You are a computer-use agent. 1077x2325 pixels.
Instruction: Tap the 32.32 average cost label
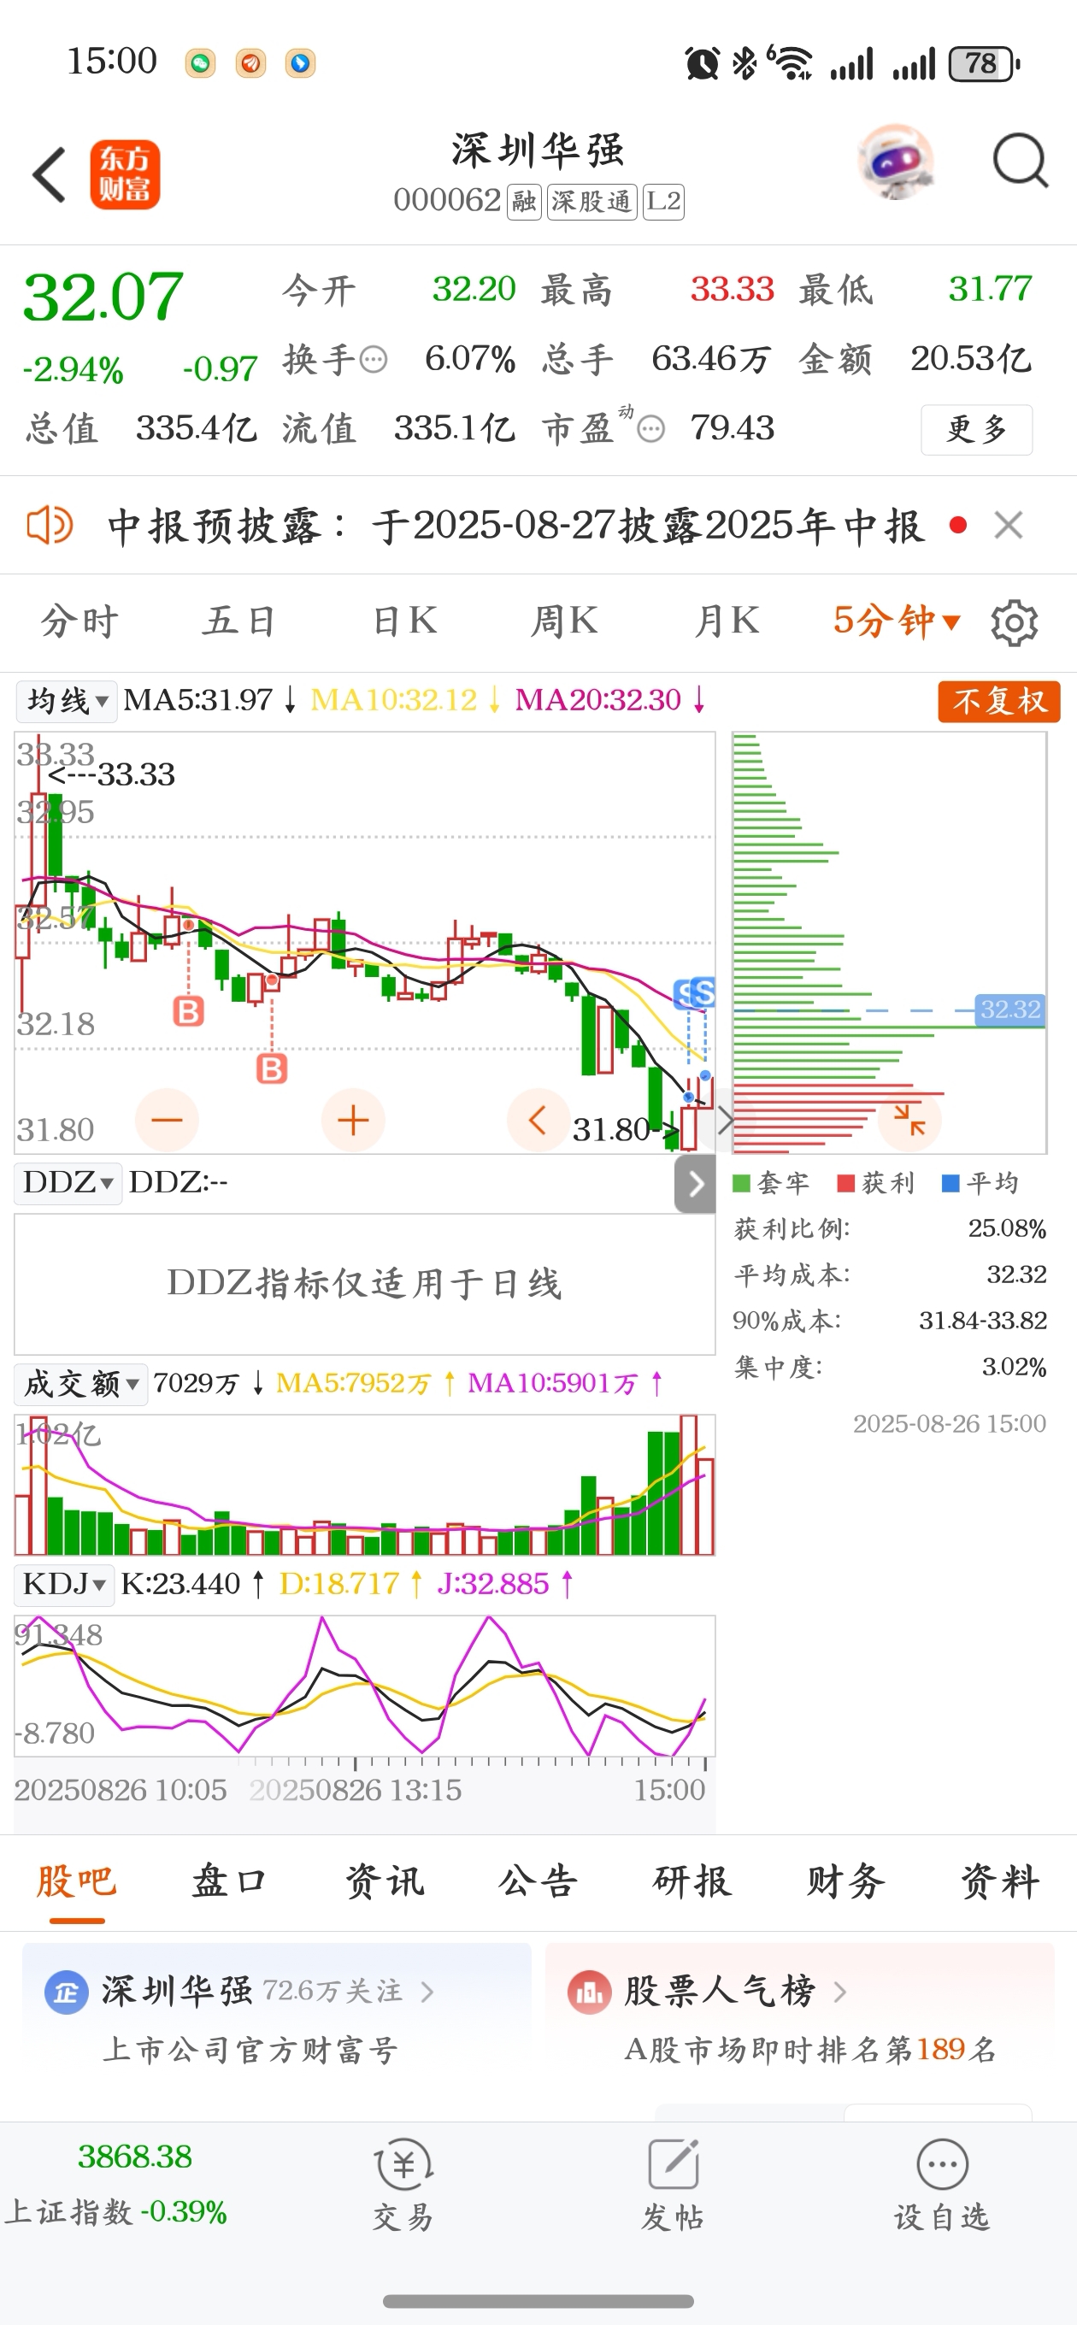[x=1010, y=1009]
